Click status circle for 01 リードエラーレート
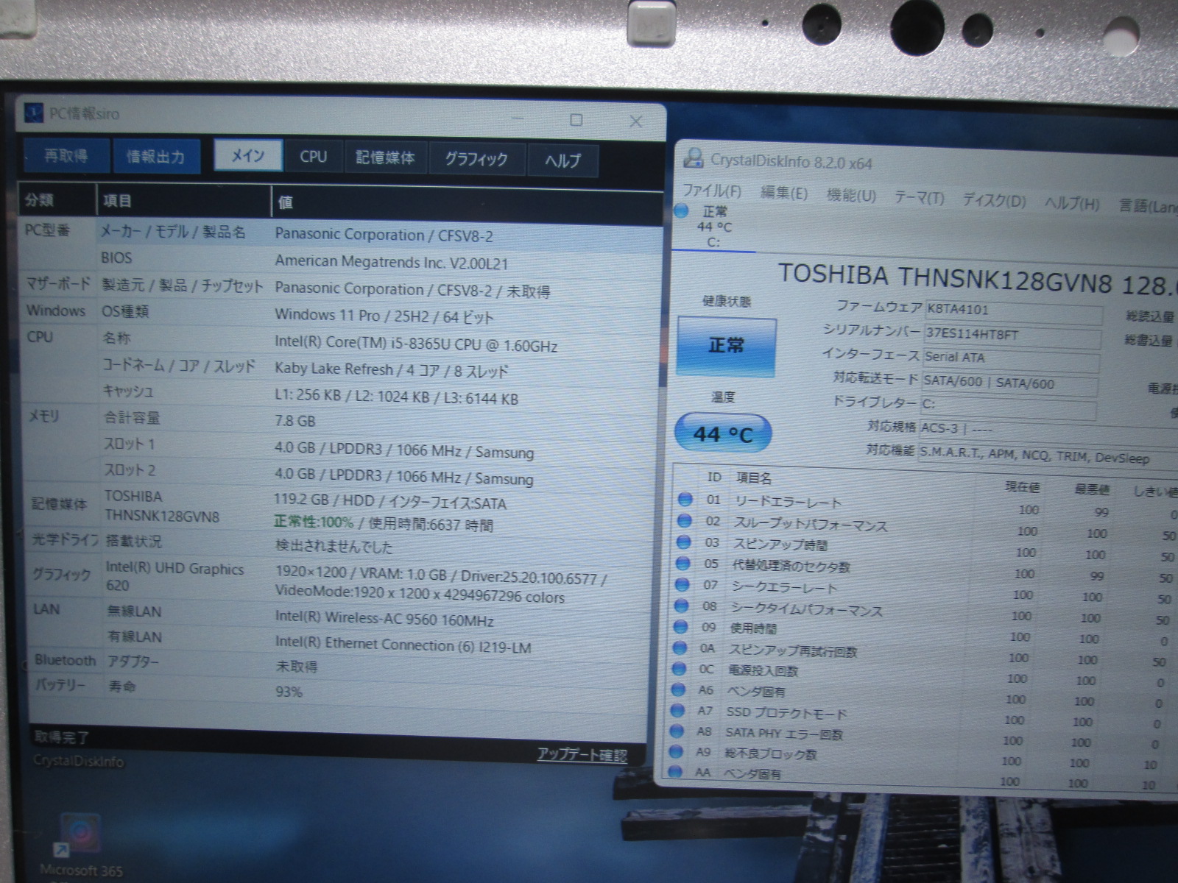 tap(685, 499)
